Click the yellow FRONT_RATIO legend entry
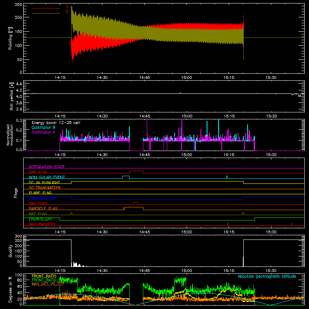Screen dimensions: 309x309 [44, 276]
